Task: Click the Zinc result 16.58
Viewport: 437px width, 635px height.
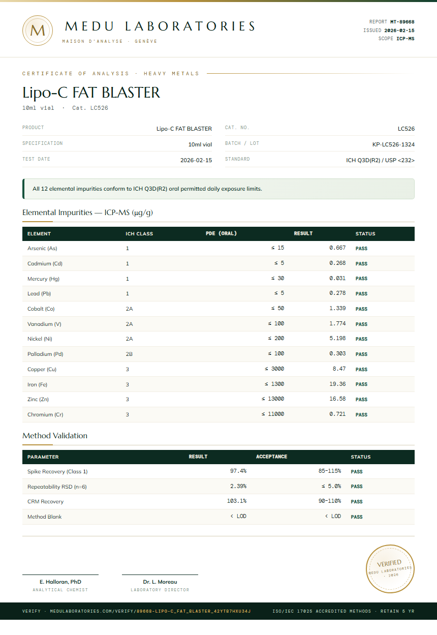Action: [x=337, y=399]
